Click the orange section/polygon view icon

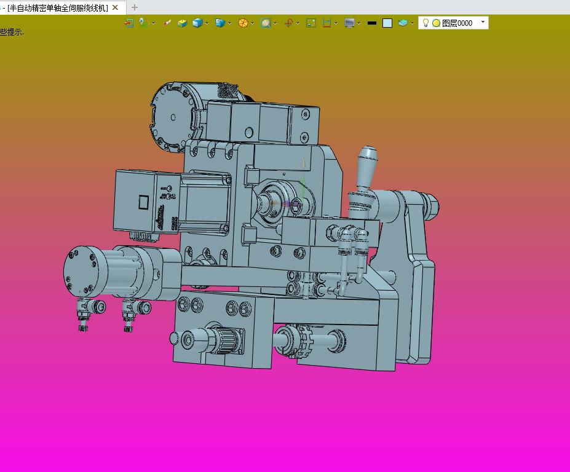coord(243,23)
